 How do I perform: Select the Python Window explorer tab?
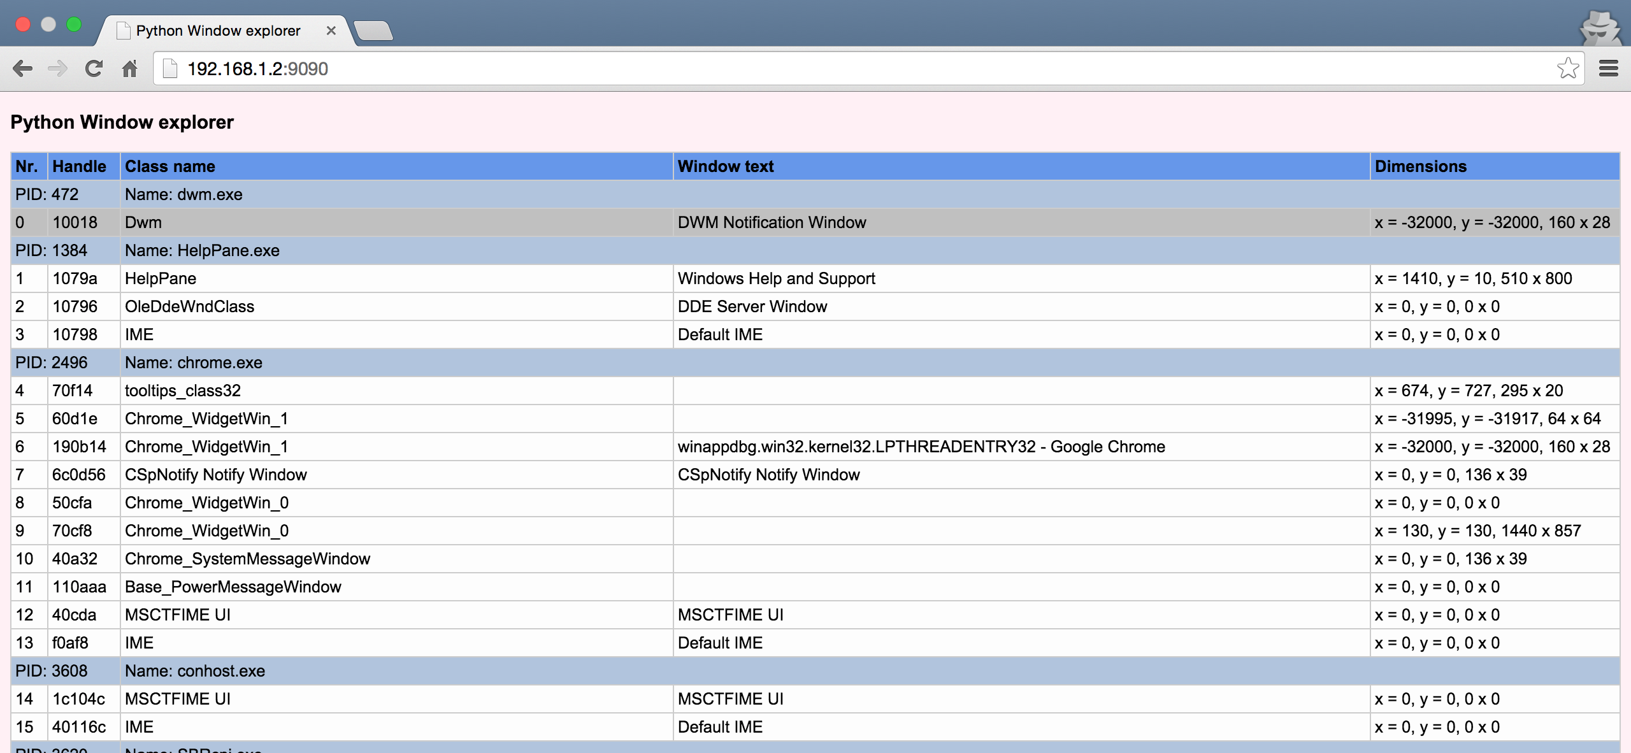pyautogui.click(x=218, y=31)
